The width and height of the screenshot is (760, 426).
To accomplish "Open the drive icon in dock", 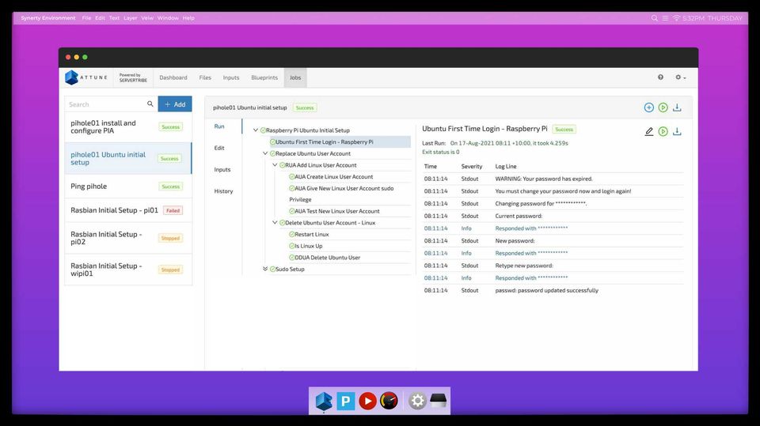I will tap(438, 401).
